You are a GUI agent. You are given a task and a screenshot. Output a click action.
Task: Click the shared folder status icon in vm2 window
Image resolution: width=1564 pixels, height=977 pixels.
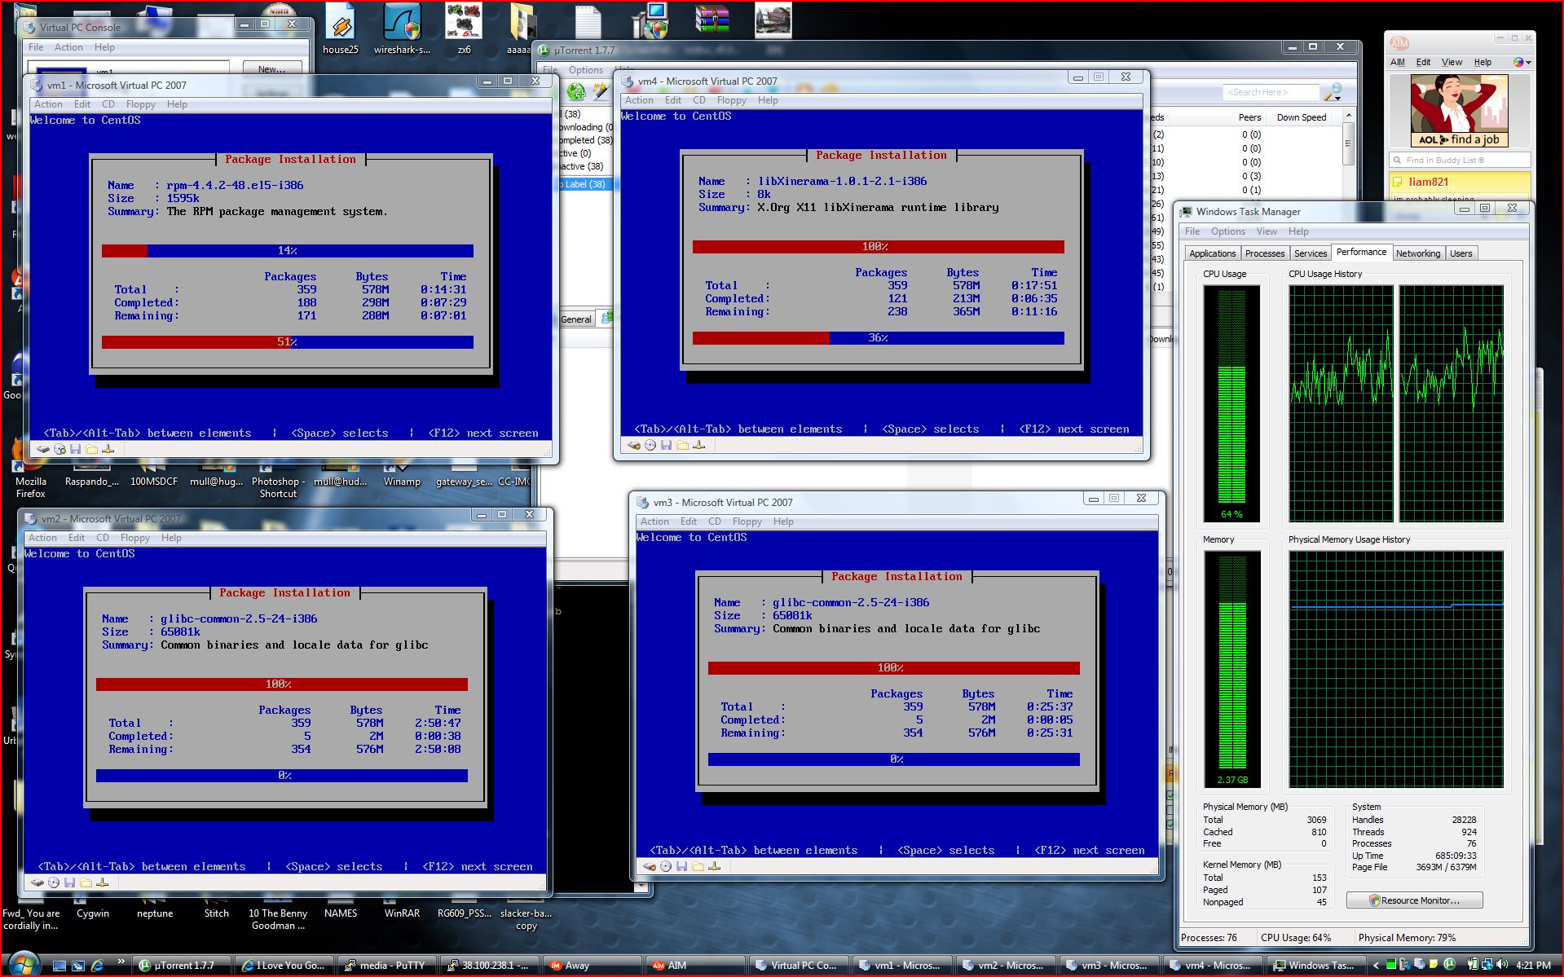point(86,882)
